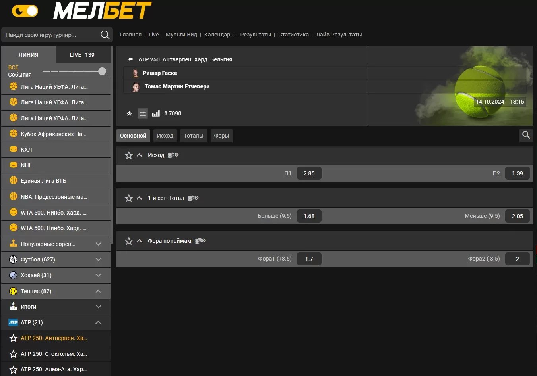Image resolution: width=537 pixels, height=376 pixels.
Task: Star the ATP 250. Стокгольм tournament
Action: 14,354
